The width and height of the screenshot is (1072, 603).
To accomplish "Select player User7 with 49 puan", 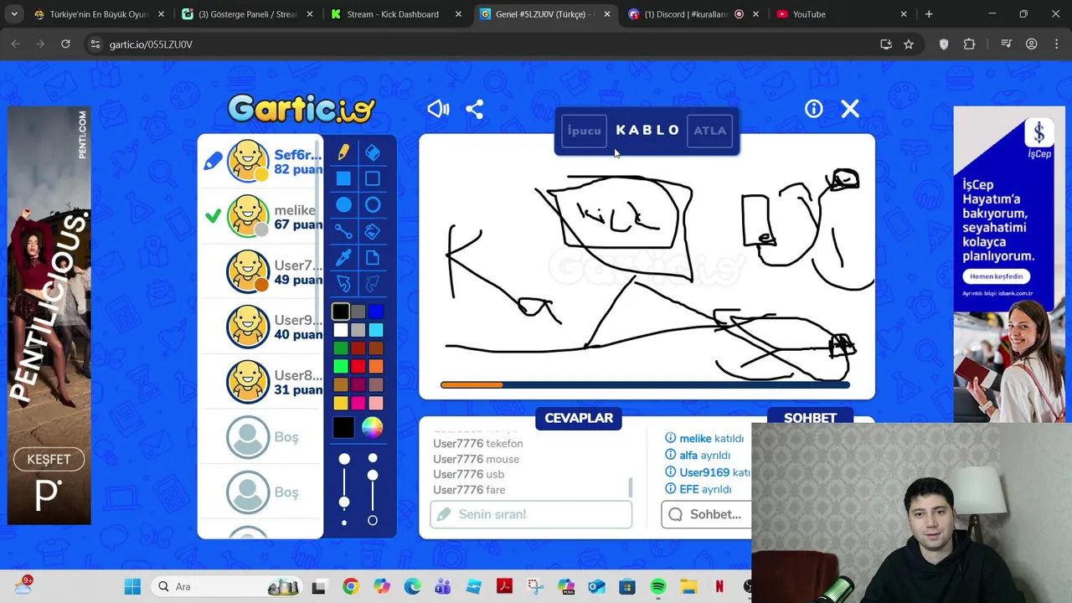I will point(261,272).
